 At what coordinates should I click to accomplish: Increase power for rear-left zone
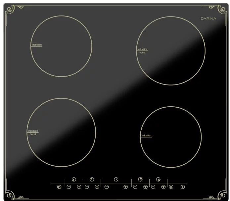click(x=97, y=187)
